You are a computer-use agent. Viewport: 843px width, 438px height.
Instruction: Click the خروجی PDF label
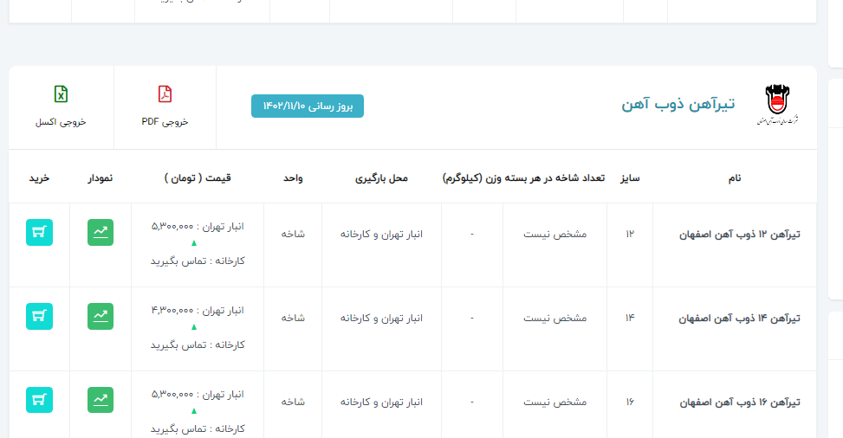pos(165,122)
